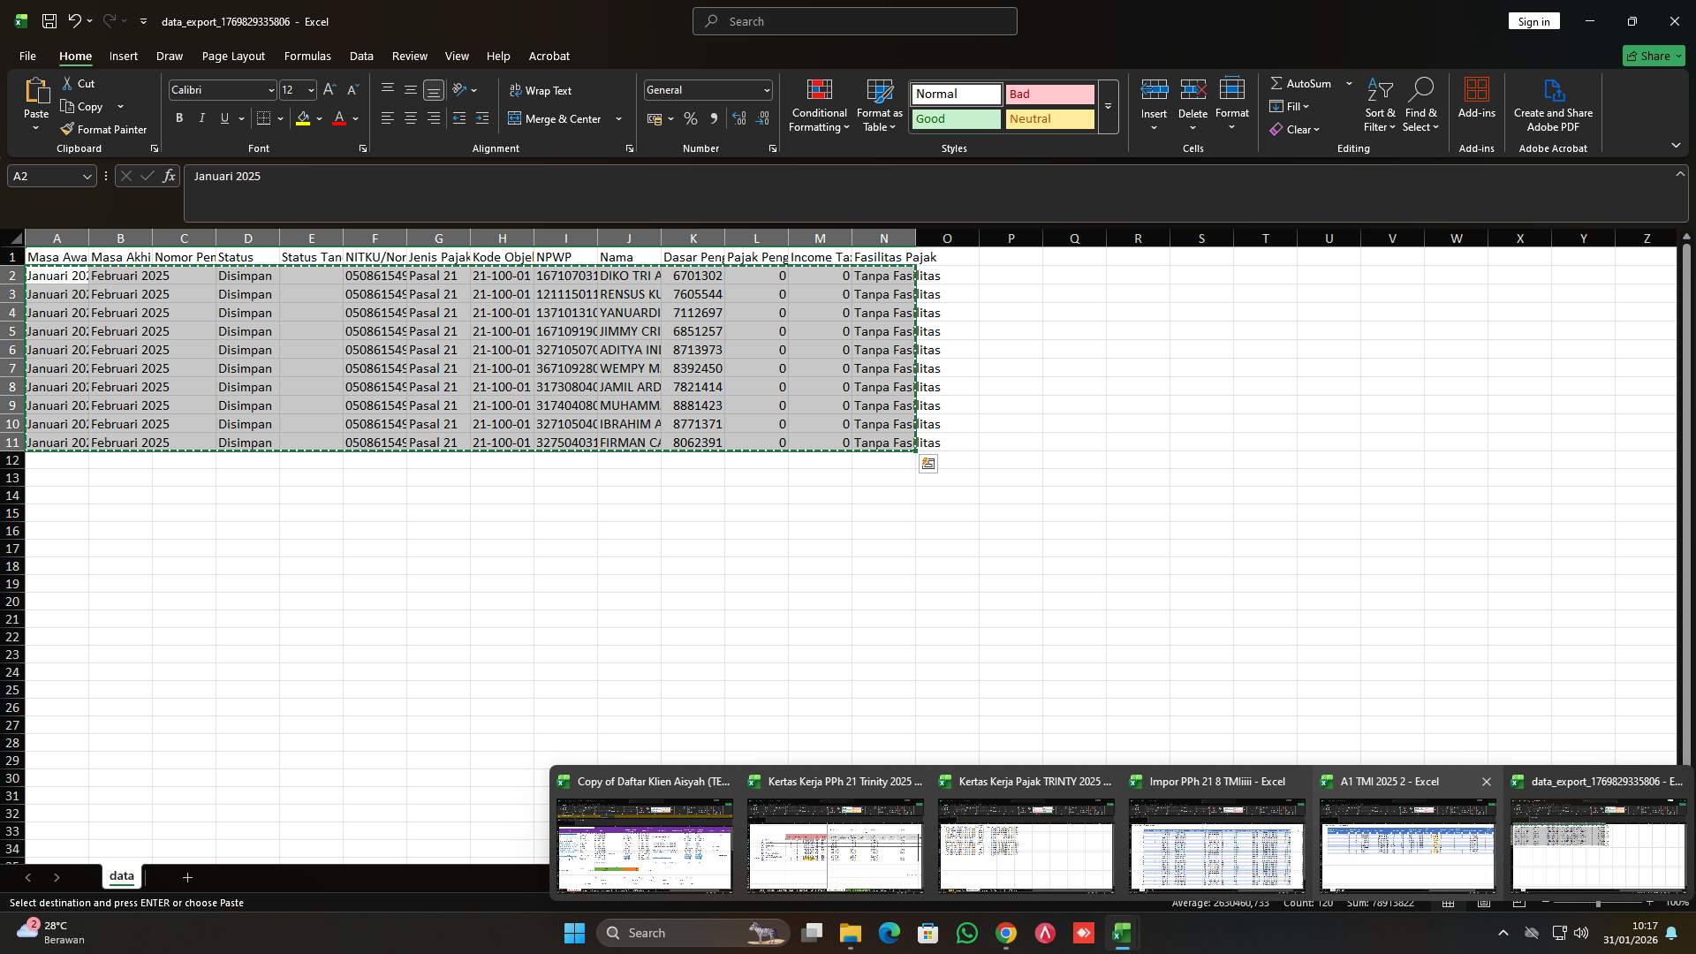Click the Format as Table icon
The height and width of the screenshot is (954, 1696).
coord(879,90)
